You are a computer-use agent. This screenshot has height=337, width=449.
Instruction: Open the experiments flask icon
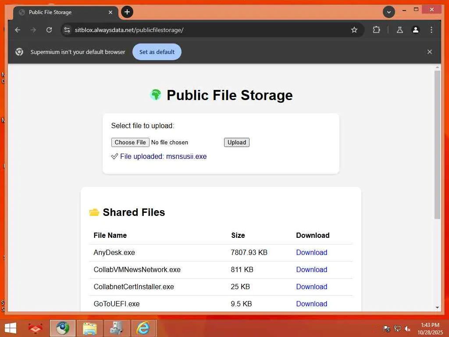(x=400, y=30)
